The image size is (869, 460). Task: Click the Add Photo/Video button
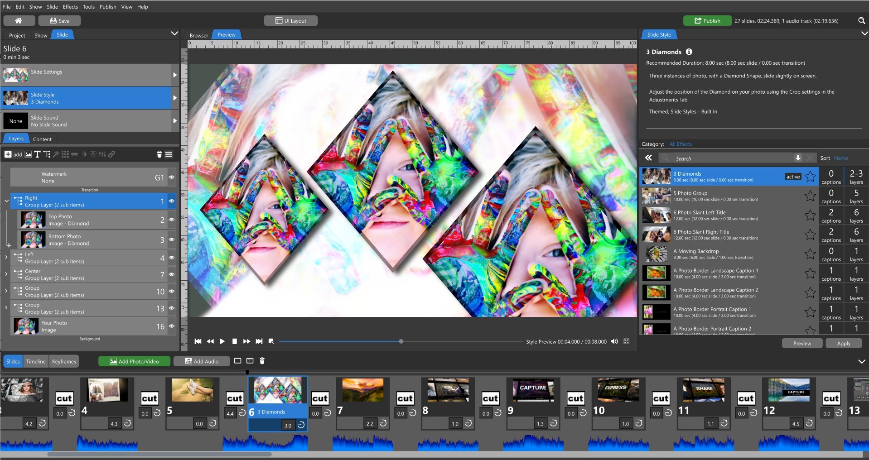pyautogui.click(x=135, y=361)
